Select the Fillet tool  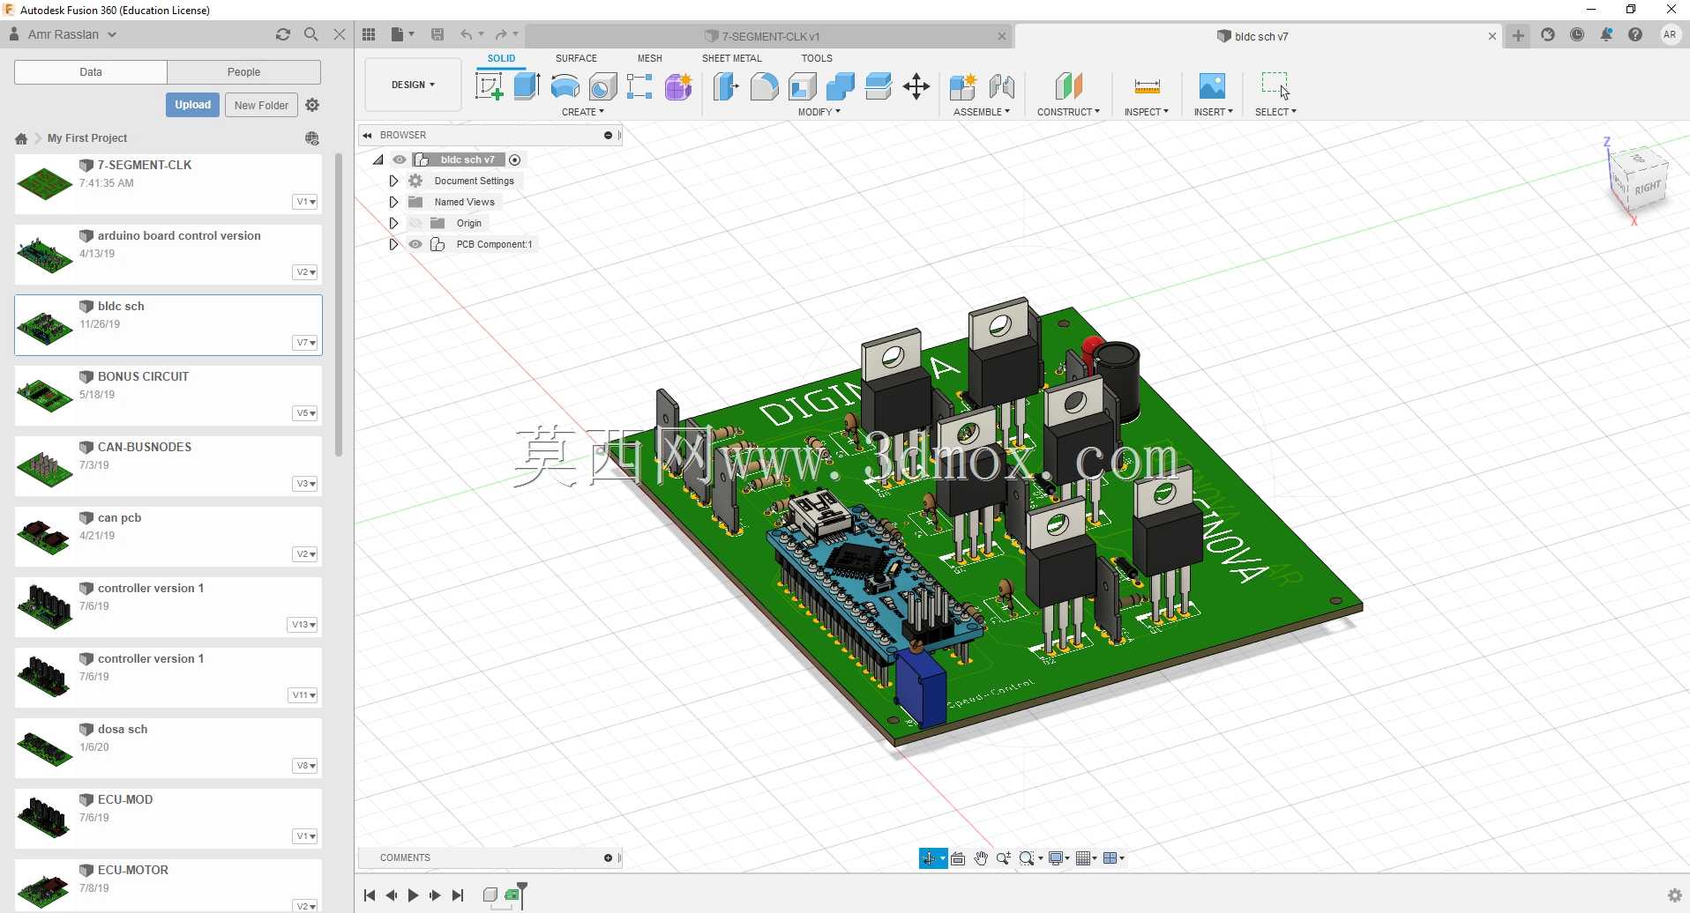tap(764, 86)
